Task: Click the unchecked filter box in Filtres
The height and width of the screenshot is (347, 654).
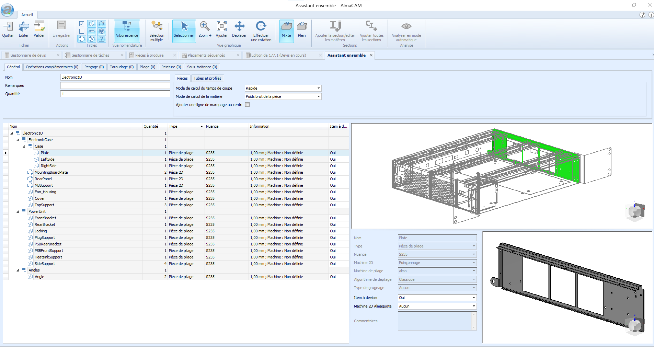Action: click(82, 31)
